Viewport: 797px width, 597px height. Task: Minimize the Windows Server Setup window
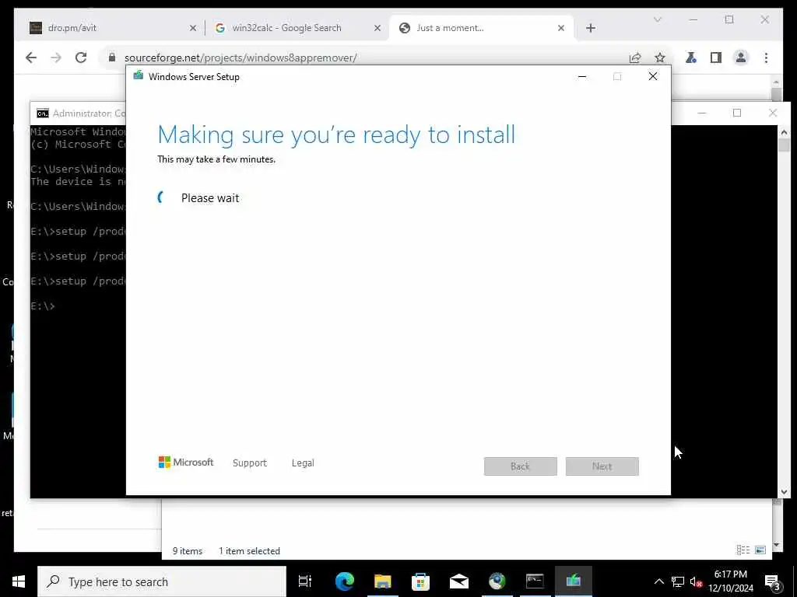[x=582, y=77]
